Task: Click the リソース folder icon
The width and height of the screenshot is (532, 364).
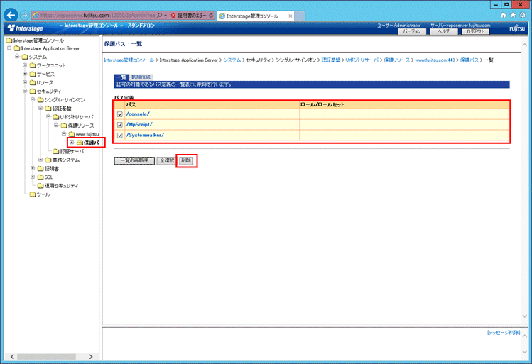Action: 33,83
